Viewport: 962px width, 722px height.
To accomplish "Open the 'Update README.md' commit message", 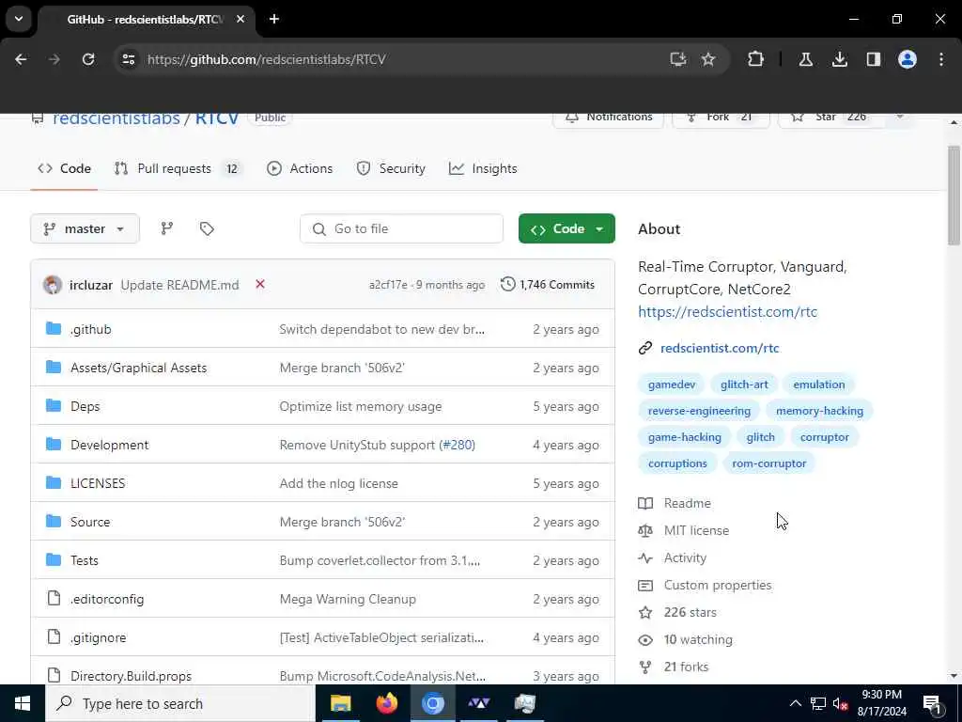I will pyautogui.click(x=179, y=285).
